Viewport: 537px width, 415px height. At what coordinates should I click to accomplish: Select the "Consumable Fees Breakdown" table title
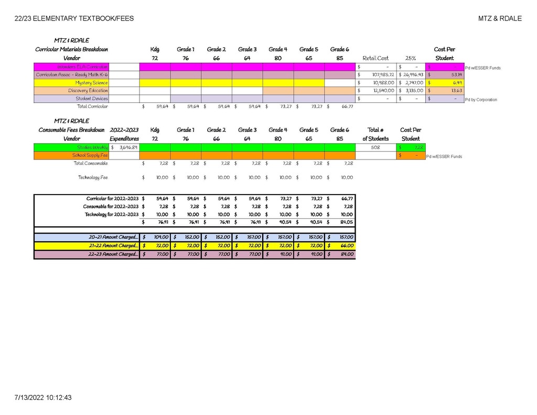coord(71,130)
